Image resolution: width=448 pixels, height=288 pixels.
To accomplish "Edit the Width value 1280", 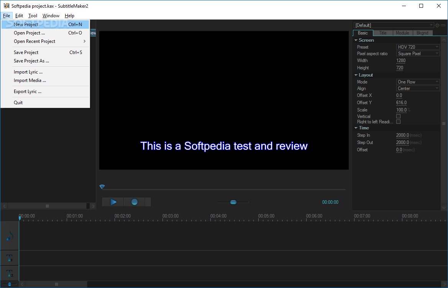I will coord(401,61).
